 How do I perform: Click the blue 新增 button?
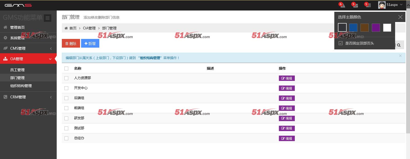pos(90,44)
